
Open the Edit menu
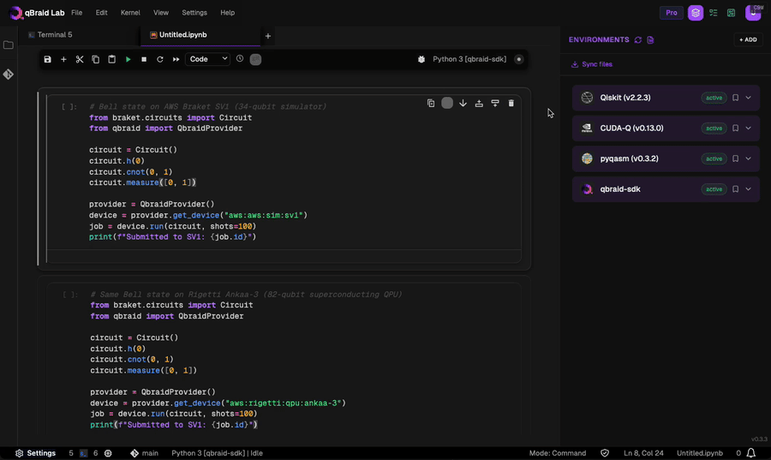(101, 13)
